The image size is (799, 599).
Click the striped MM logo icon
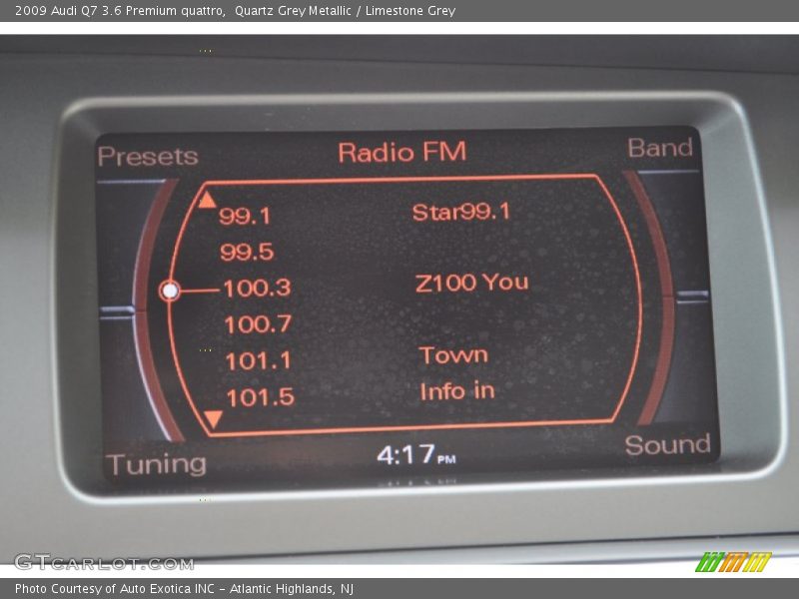point(734,562)
